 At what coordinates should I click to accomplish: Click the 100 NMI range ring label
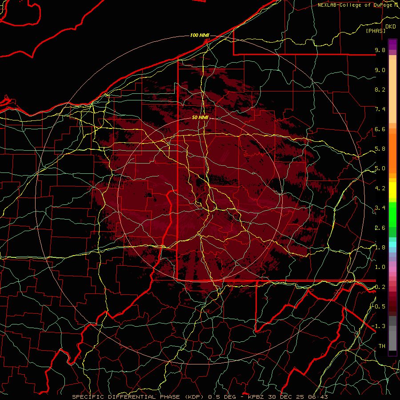[200, 35]
